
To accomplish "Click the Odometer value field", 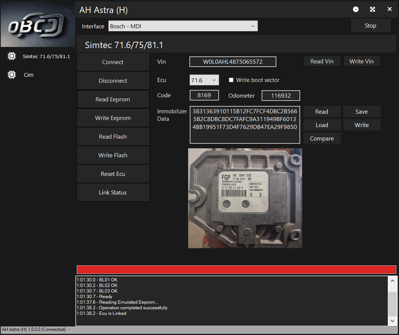I will pos(281,96).
